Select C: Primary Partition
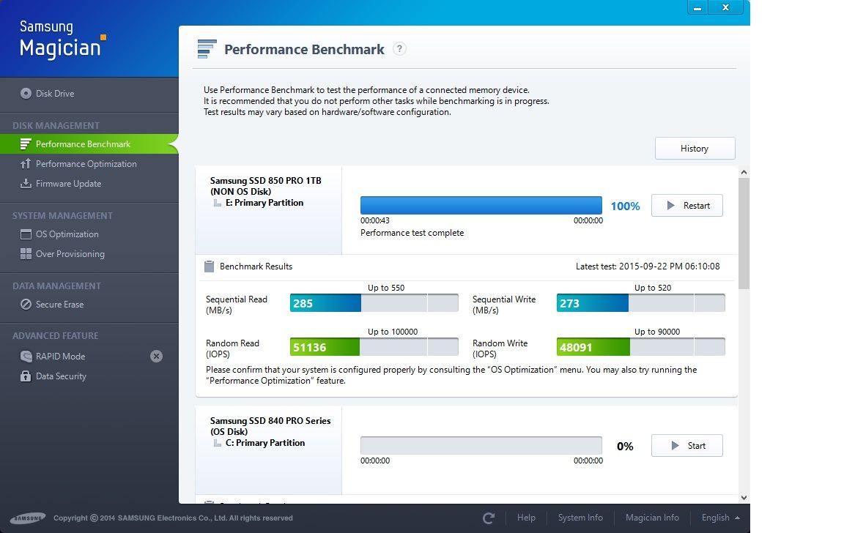This screenshot has width=844, height=533. point(264,443)
